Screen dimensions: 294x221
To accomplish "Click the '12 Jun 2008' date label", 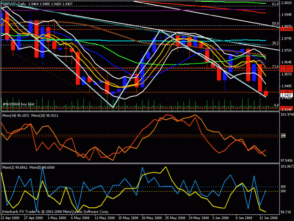I will 269,218.
